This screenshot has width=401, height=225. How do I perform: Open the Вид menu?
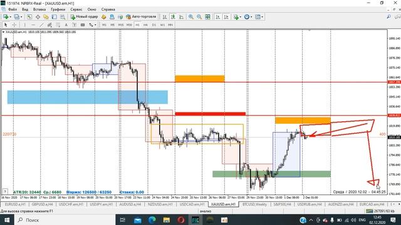click(25, 9)
